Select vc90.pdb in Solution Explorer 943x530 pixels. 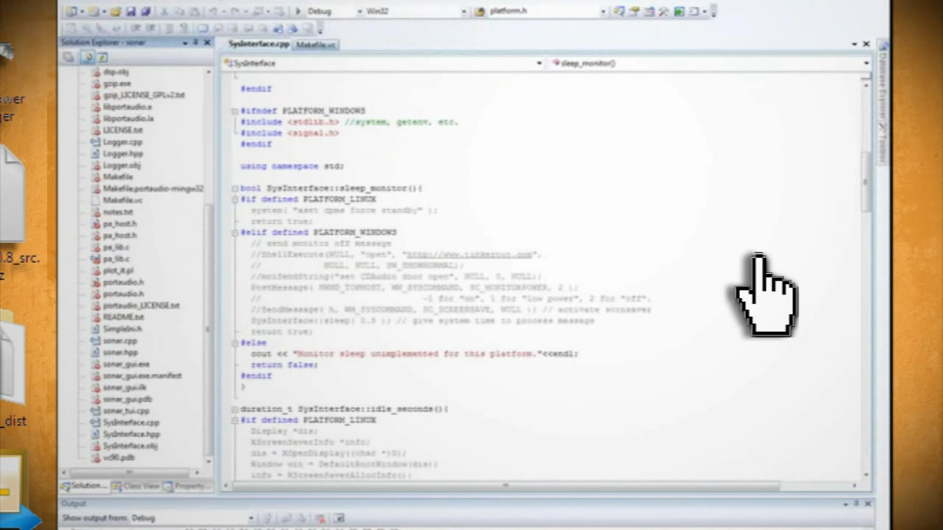[x=119, y=458]
